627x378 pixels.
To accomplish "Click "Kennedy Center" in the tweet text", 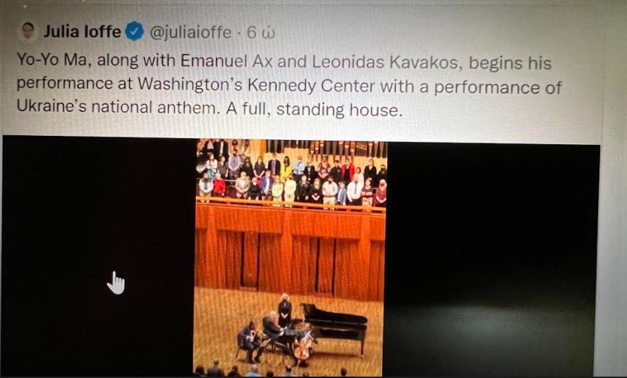I will [312, 86].
